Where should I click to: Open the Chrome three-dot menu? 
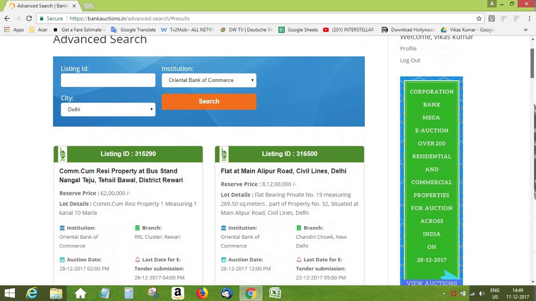pos(529,18)
